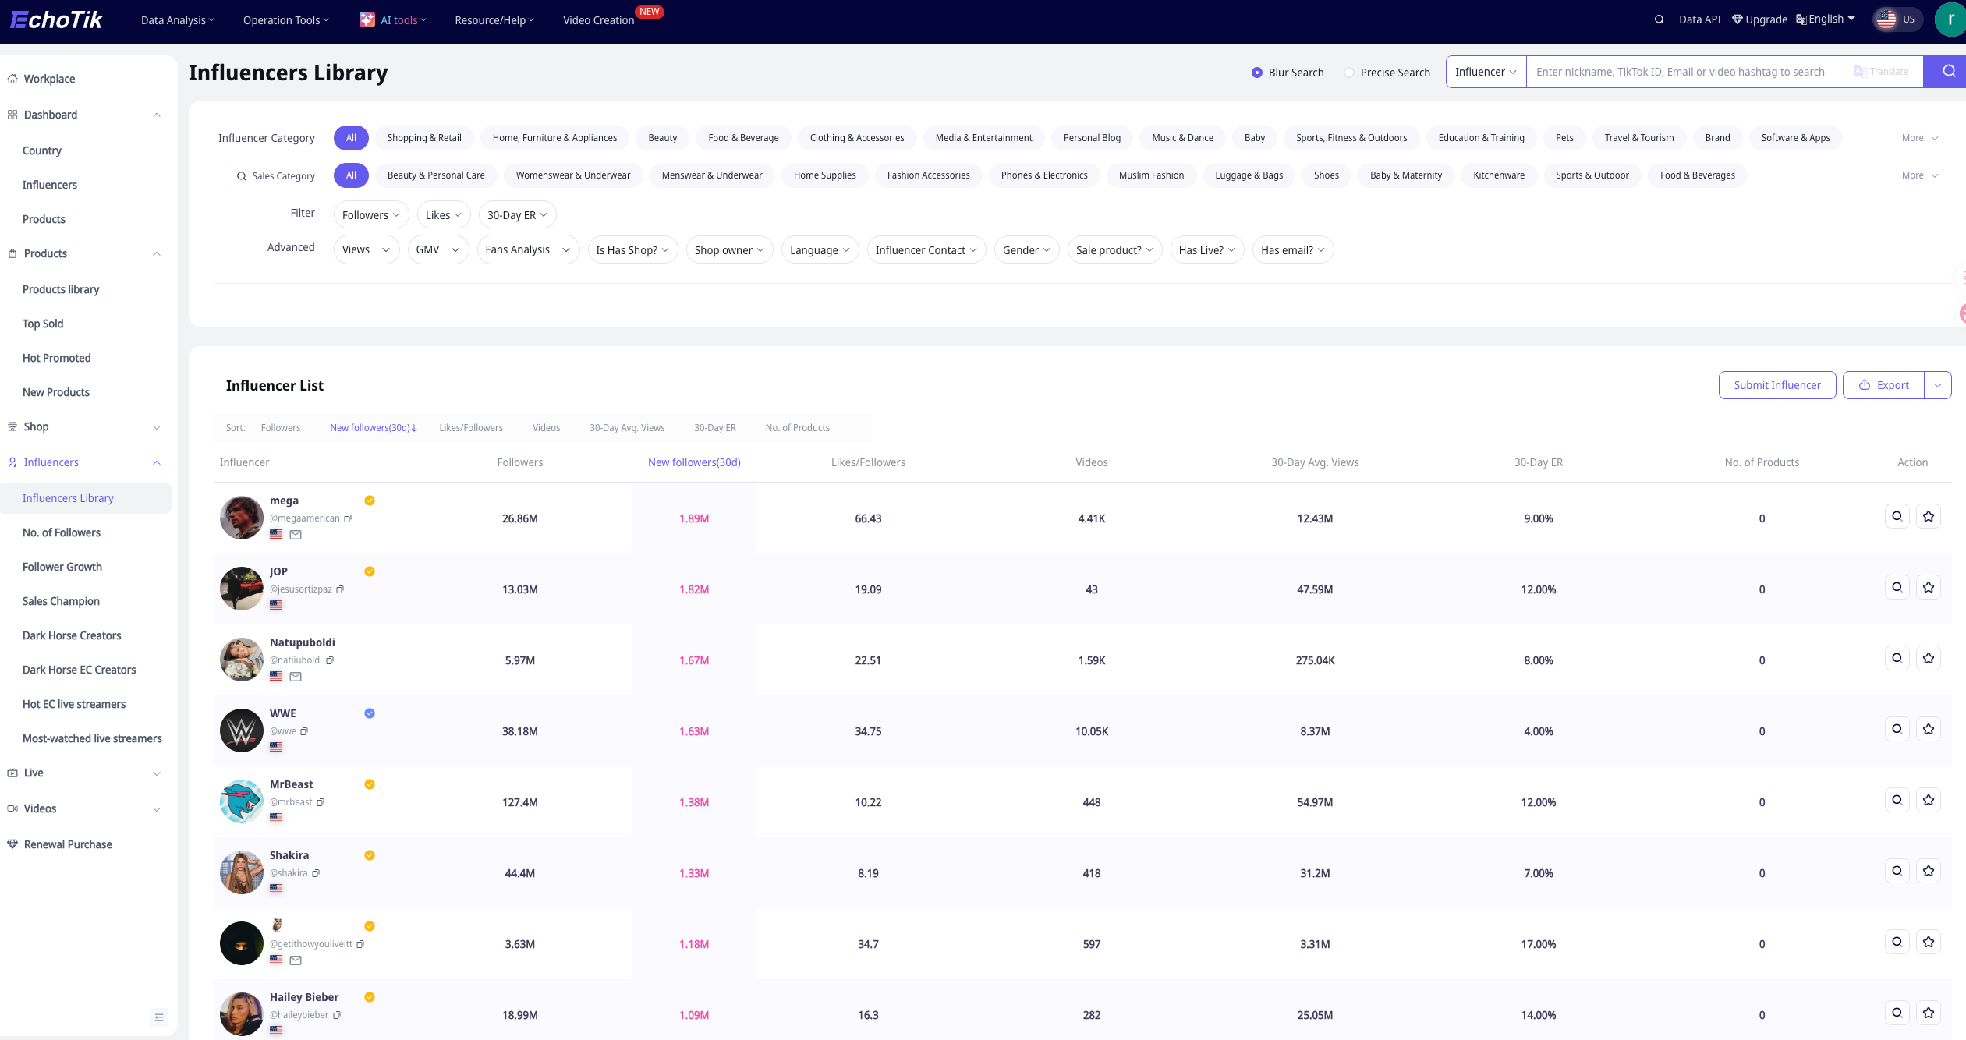Click MrBeast's profile thumbnail

point(242,801)
